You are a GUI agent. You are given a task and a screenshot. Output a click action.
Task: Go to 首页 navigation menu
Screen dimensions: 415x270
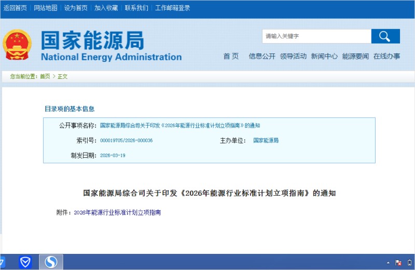(231, 56)
